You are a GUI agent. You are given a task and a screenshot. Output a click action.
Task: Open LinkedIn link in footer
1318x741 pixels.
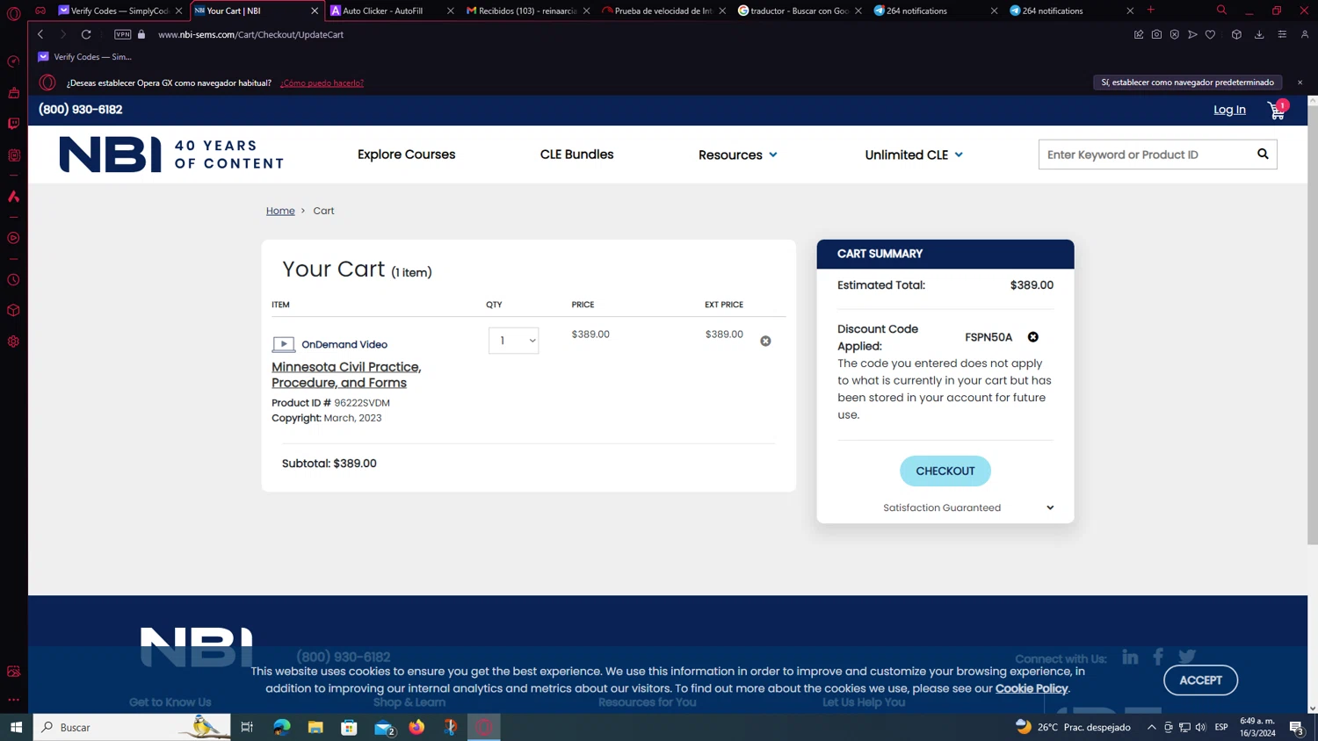click(x=1130, y=657)
